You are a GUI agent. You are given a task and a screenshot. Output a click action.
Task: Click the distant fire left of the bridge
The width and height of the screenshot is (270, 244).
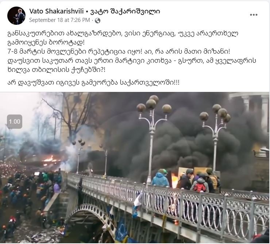[50, 159]
